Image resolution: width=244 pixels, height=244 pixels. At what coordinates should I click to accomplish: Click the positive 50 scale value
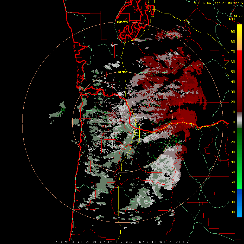tap(233, 72)
